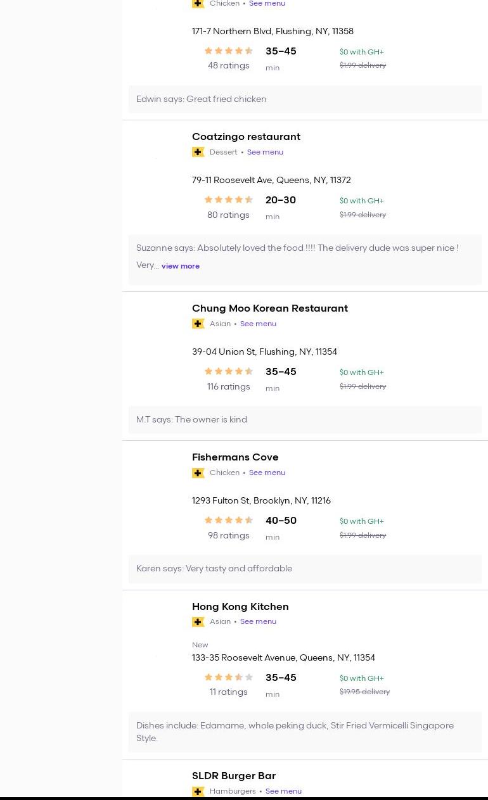This screenshot has width=488, height=800.
Task: Open the Hong Kong Kitchen restaurant page
Action: (240, 607)
